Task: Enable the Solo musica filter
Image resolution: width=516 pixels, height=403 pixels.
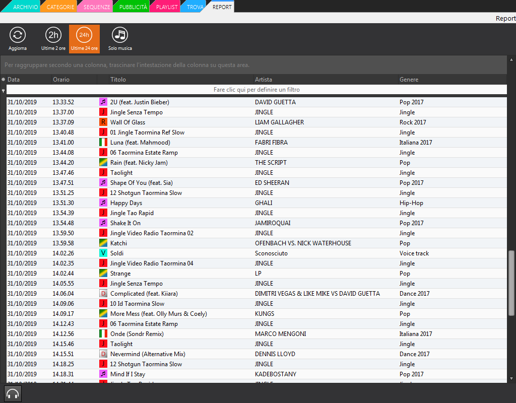Action: click(x=120, y=35)
